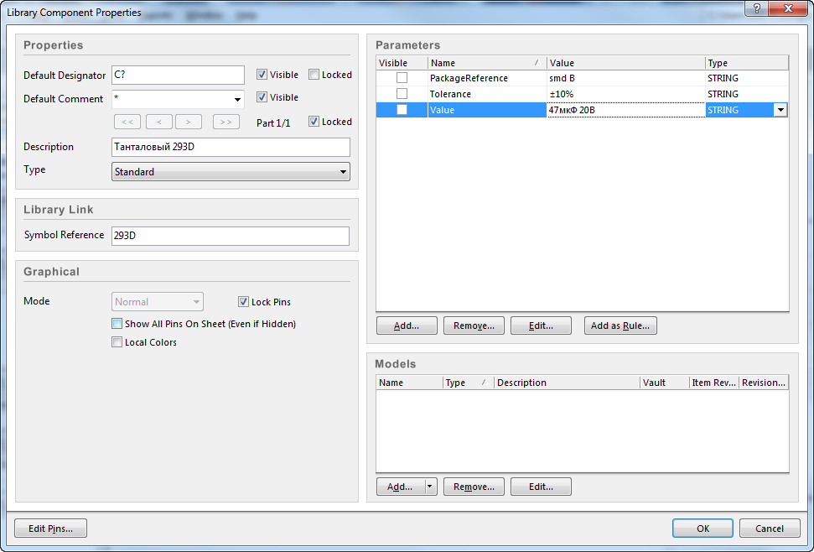
Task: Close the Library Component Properties dialog
Action: 787,8
